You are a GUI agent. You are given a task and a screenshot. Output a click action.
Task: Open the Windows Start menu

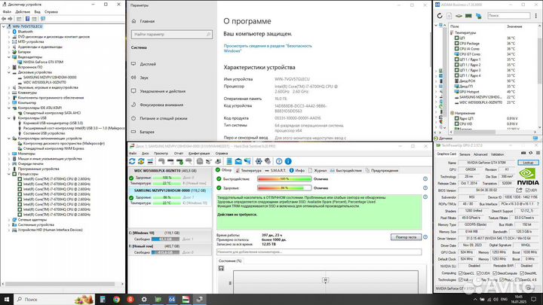(6, 299)
